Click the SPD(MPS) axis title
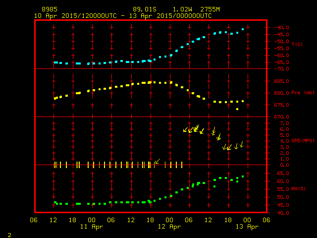This screenshot has width=317, height=238. click(x=303, y=140)
